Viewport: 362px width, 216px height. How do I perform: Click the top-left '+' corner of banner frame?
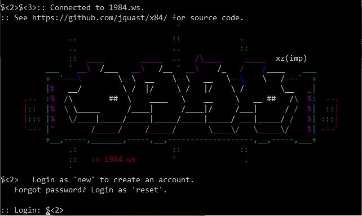[48, 79]
